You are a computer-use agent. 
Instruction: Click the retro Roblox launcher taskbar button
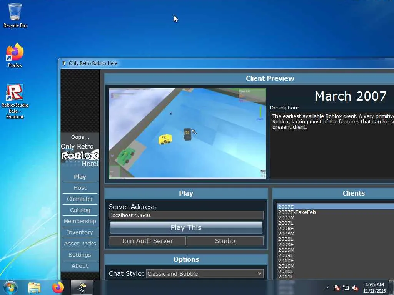coord(82,287)
